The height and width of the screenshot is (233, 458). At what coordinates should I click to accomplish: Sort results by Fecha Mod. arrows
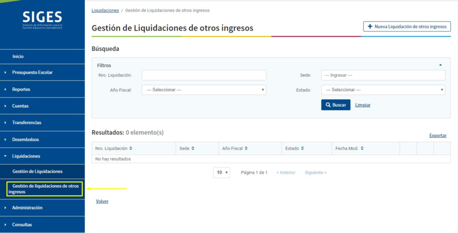(362, 148)
